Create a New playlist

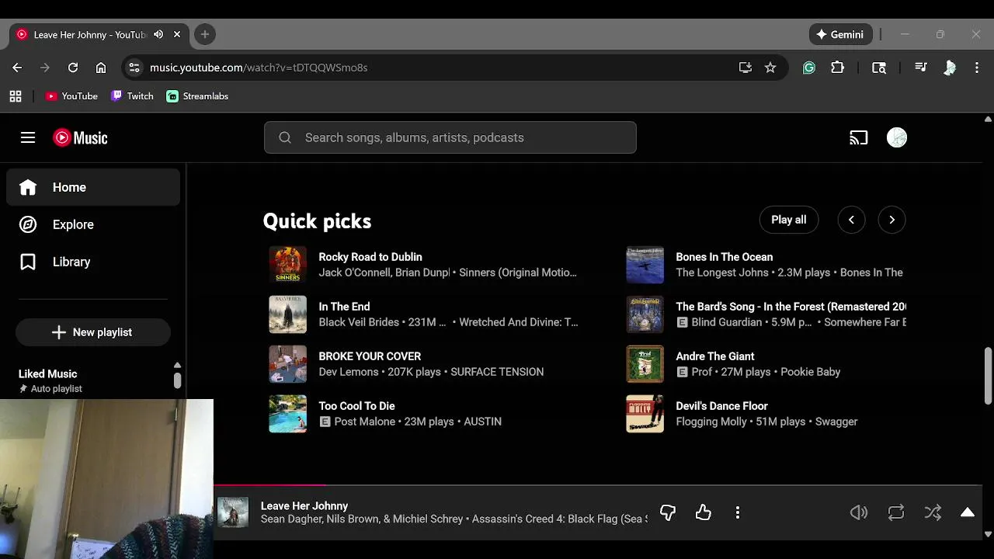click(x=92, y=332)
